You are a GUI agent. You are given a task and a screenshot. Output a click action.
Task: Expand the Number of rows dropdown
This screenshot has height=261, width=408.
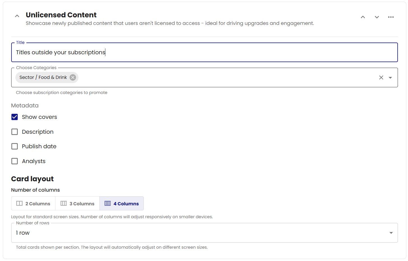click(x=391, y=233)
